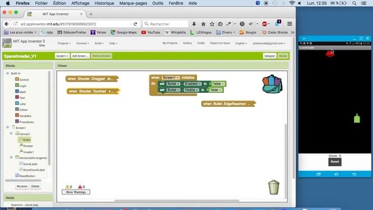Open the Firefox Affichage menu
The image size is (373, 210).
(x=80, y=3)
